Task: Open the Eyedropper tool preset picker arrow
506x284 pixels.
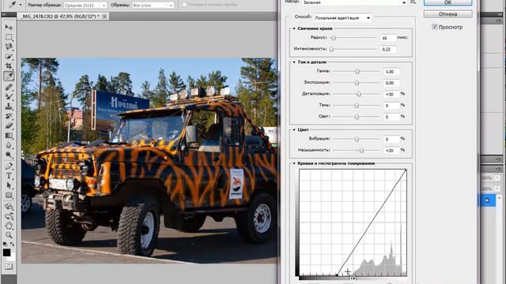Action: 21,5
